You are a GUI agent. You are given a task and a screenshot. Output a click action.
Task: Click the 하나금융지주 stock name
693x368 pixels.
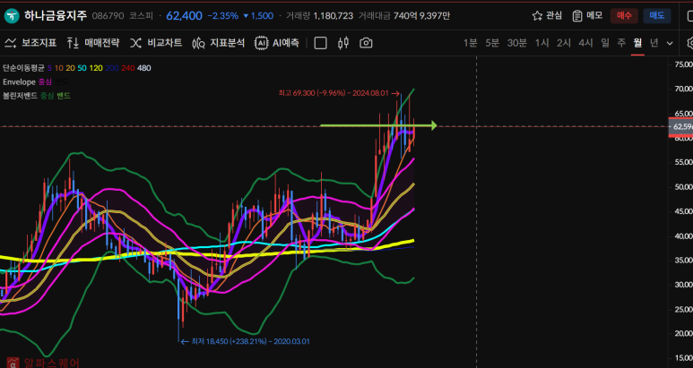[x=56, y=16]
